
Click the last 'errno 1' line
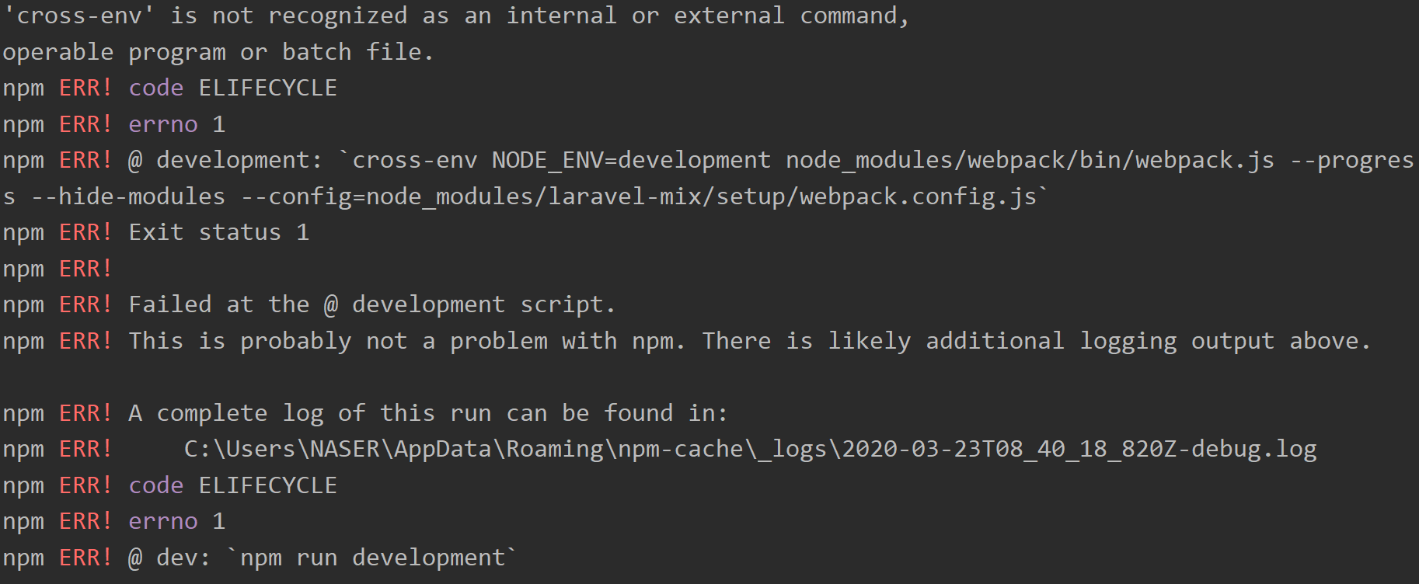176,521
